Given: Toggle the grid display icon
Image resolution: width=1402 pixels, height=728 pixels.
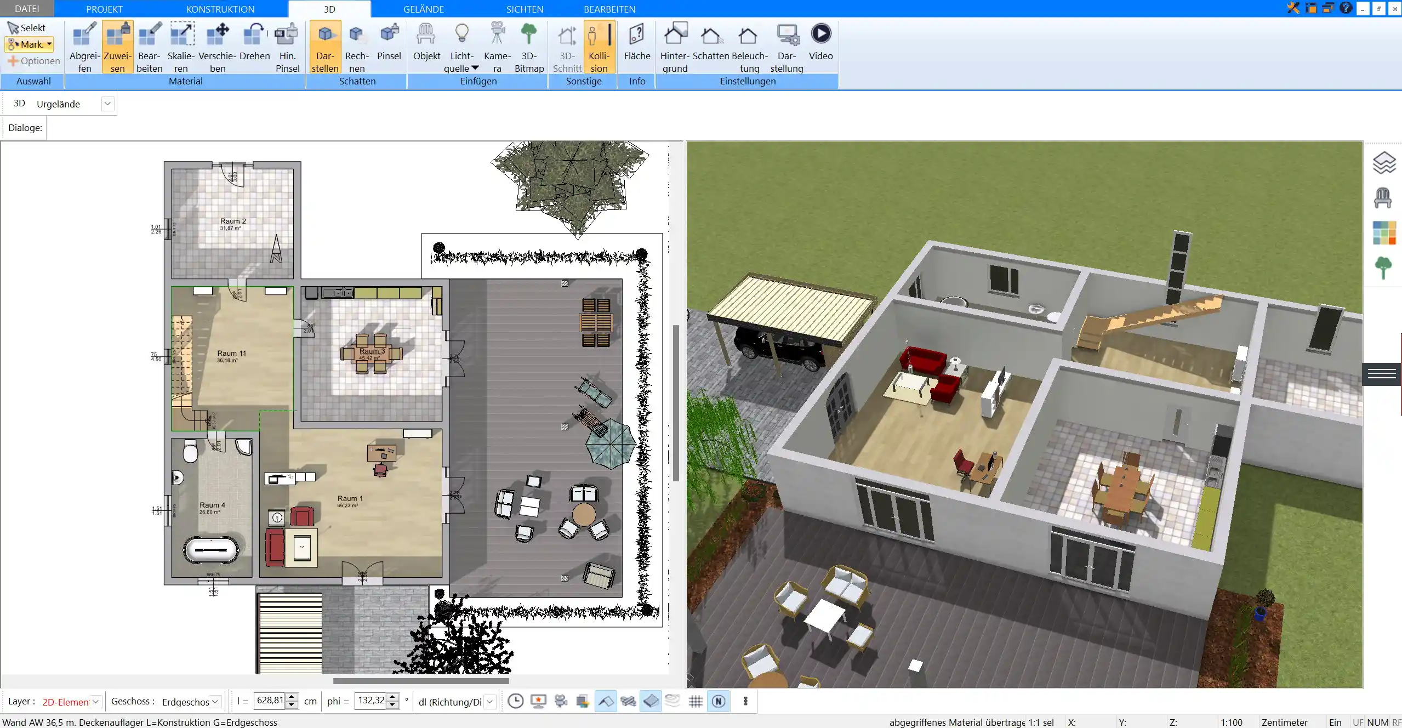Looking at the screenshot, I should [696, 701].
